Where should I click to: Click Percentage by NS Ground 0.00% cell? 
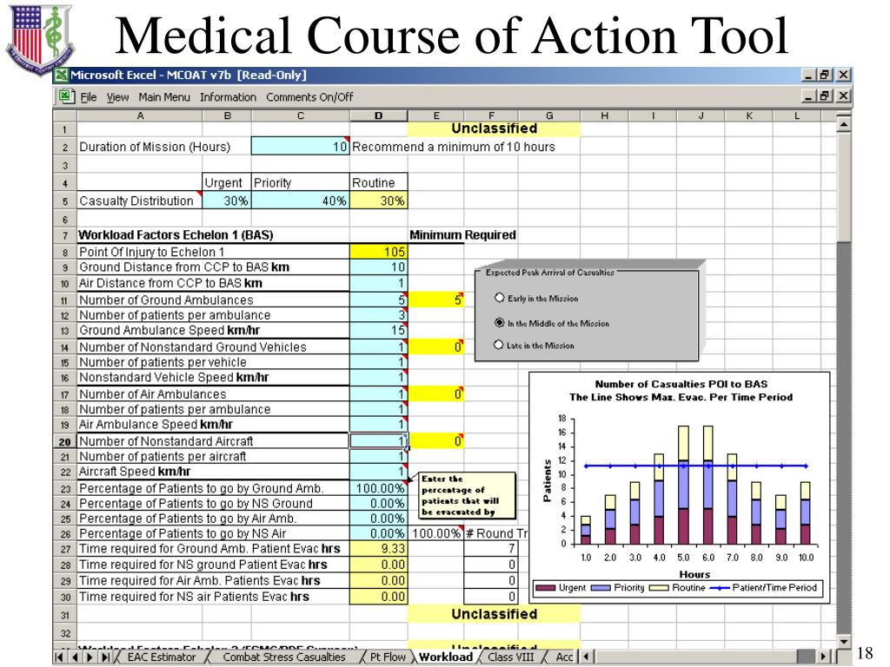(x=379, y=503)
